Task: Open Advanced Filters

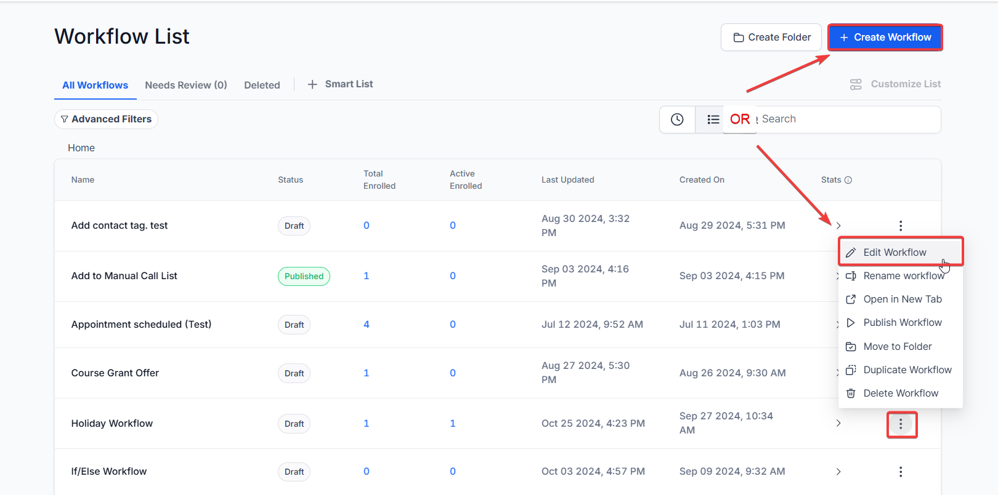Action: pyautogui.click(x=106, y=119)
